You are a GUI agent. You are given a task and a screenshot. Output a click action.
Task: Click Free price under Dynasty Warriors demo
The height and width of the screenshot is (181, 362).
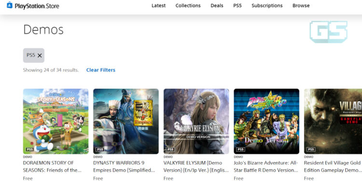point(98,178)
